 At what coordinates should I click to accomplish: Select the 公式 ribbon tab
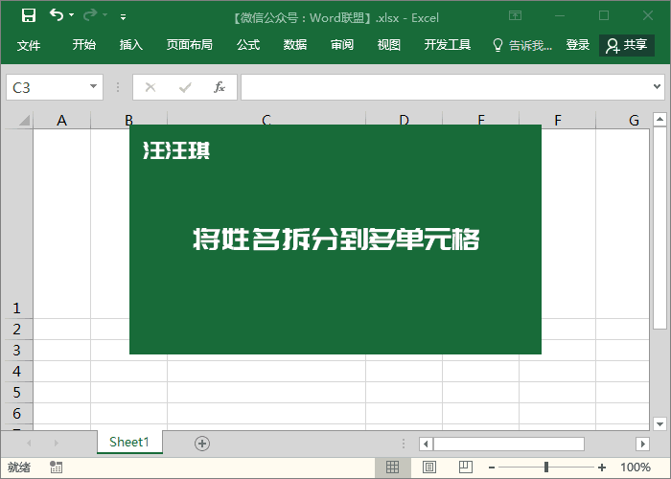tap(248, 44)
